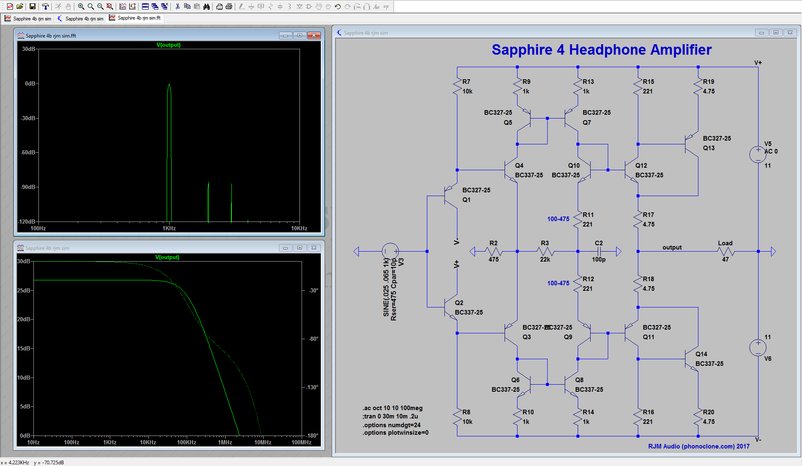Minimize the FFT plot window
Viewport: 802px width, 466px height.
tap(285, 35)
